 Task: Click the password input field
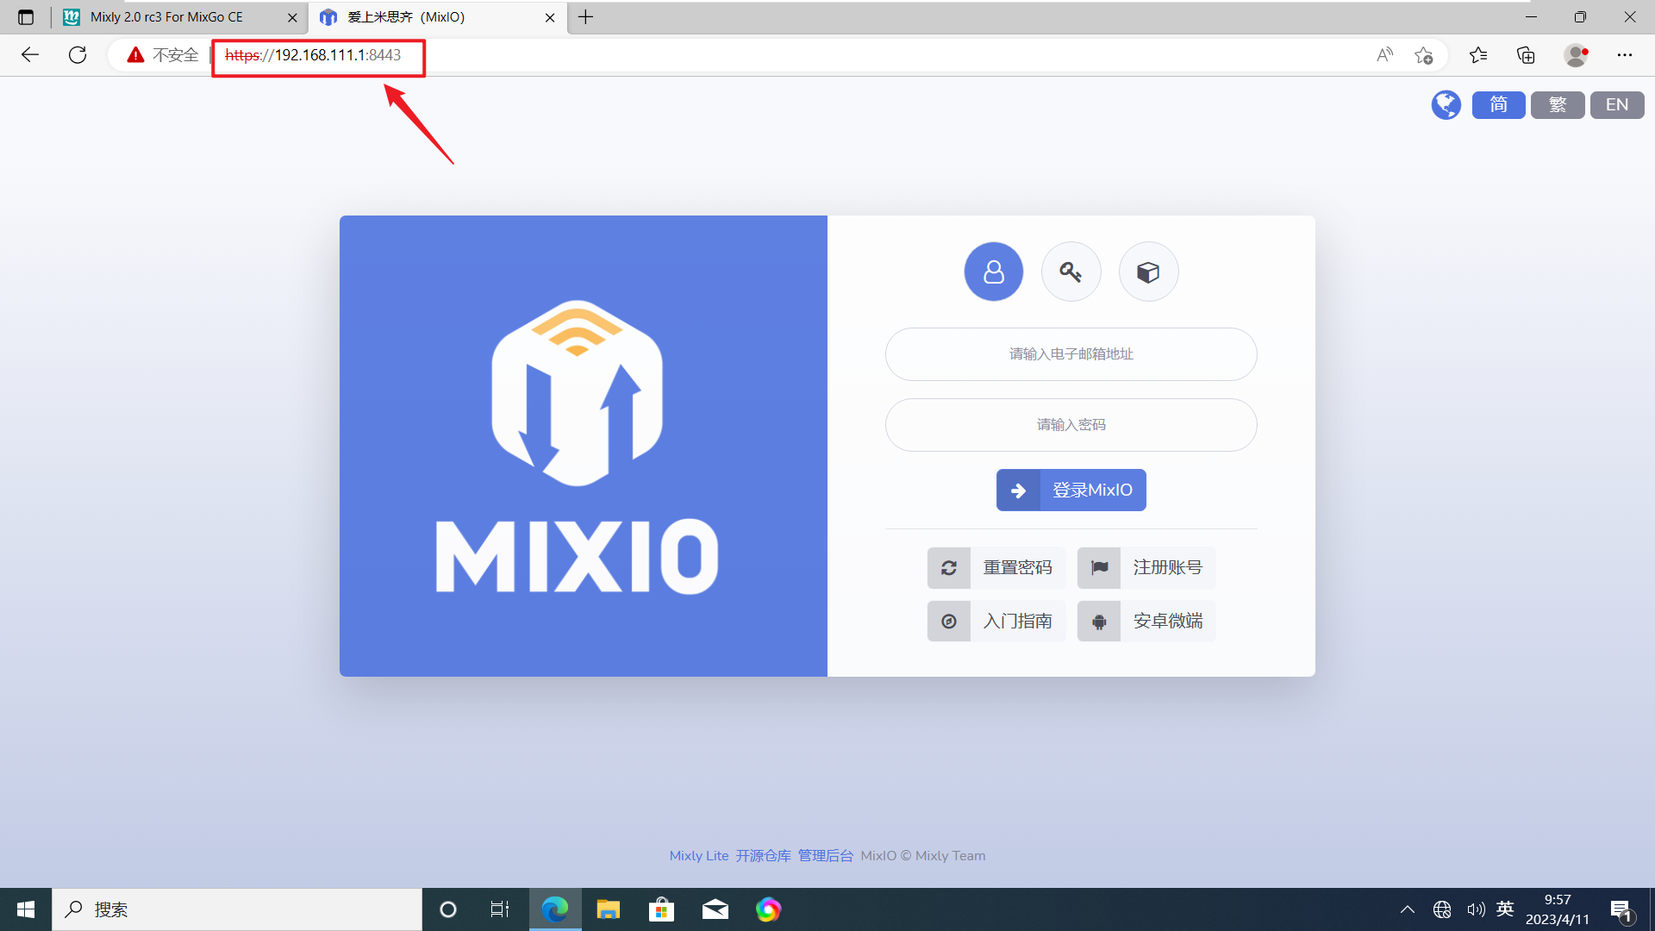[x=1071, y=425]
